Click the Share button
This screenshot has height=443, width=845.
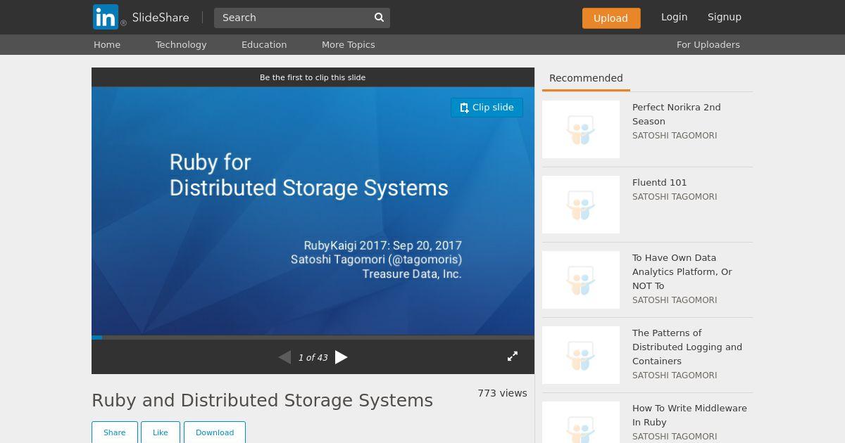point(115,432)
